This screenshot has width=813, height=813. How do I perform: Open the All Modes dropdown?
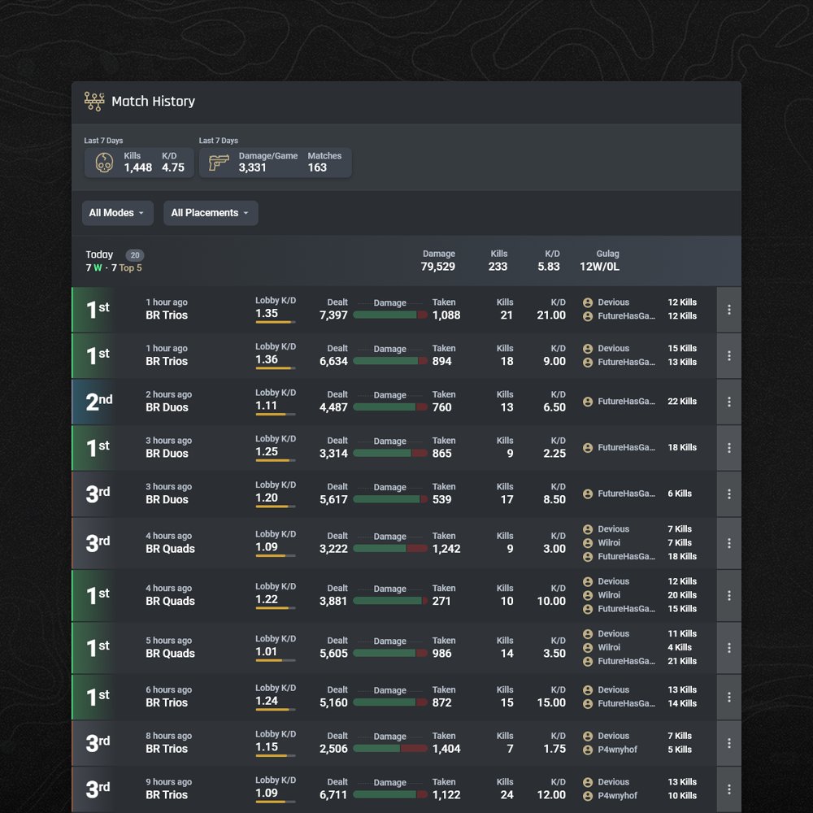pos(117,212)
